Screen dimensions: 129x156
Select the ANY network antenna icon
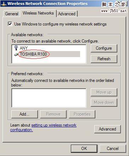[16, 48]
